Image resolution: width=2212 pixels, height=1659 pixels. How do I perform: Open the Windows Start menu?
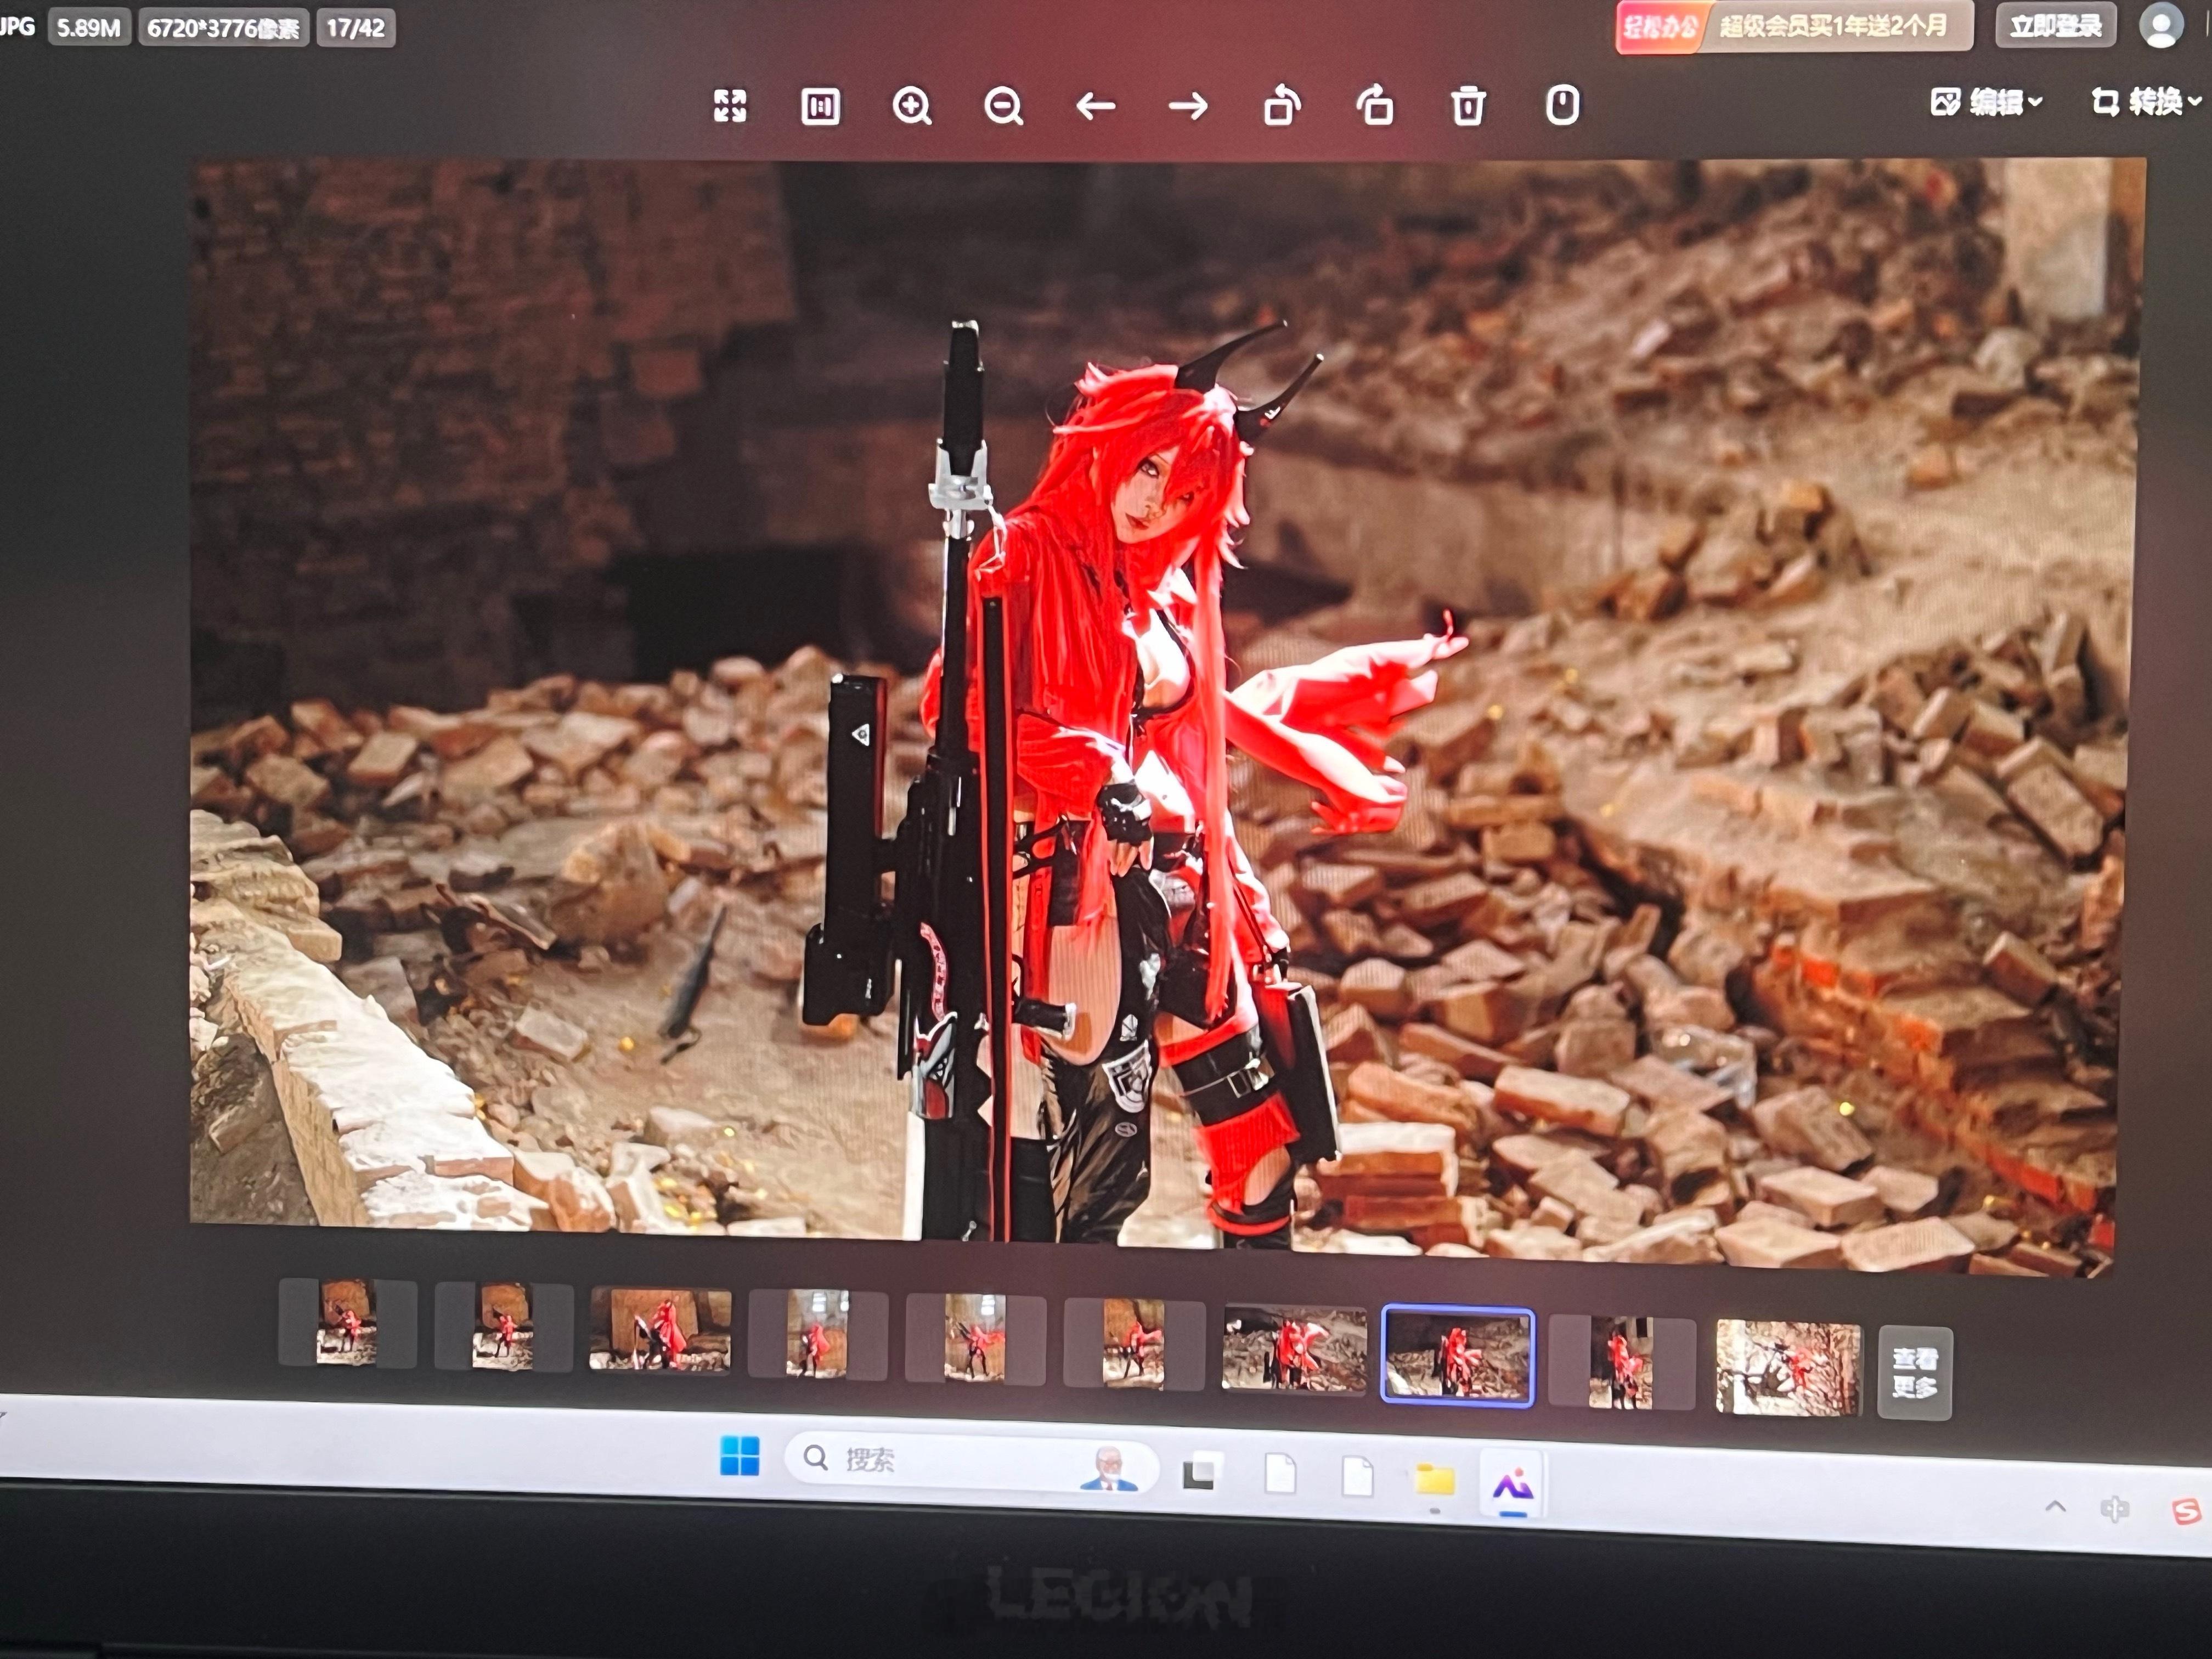point(740,1456)
